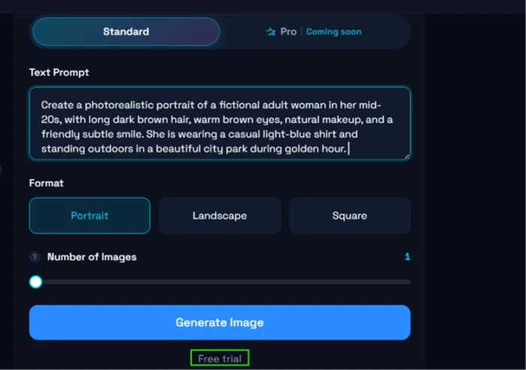Screen dimensions: 526x370
Task: Choose the Landscape format option
Action: point(219,215)
